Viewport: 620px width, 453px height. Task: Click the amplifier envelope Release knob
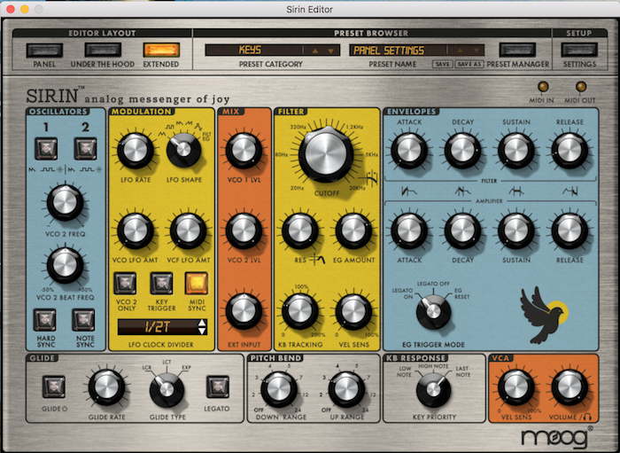tap(570, 231)
